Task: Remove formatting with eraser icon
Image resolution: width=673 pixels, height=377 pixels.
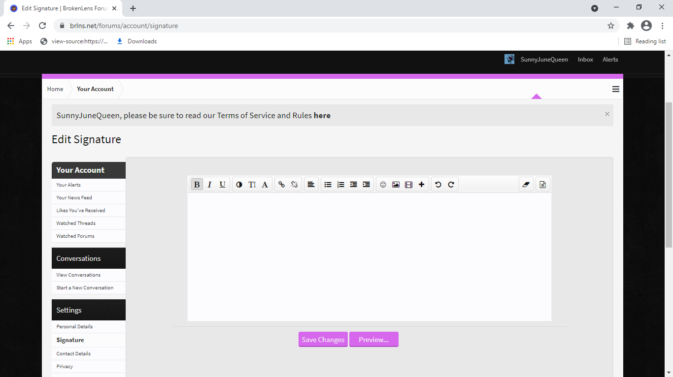Action: 526,185
